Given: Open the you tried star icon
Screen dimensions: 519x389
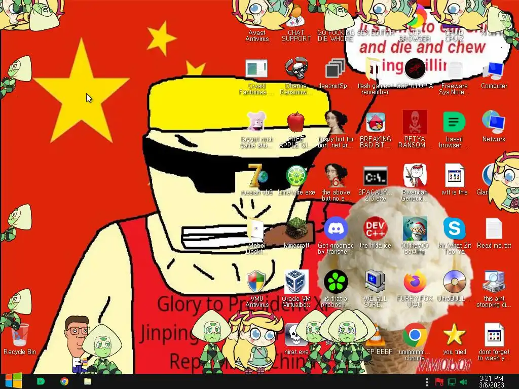Looking at the screenshot, I should 454,339.
